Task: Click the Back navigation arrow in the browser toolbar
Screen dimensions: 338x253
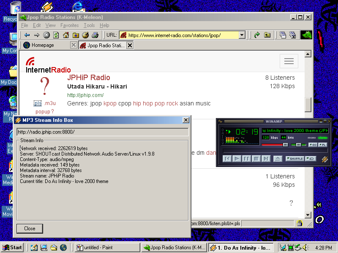Action: (27, 35)
